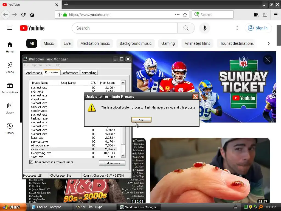
Task: Open Task Manager Options menu
Action: [37, 65]
